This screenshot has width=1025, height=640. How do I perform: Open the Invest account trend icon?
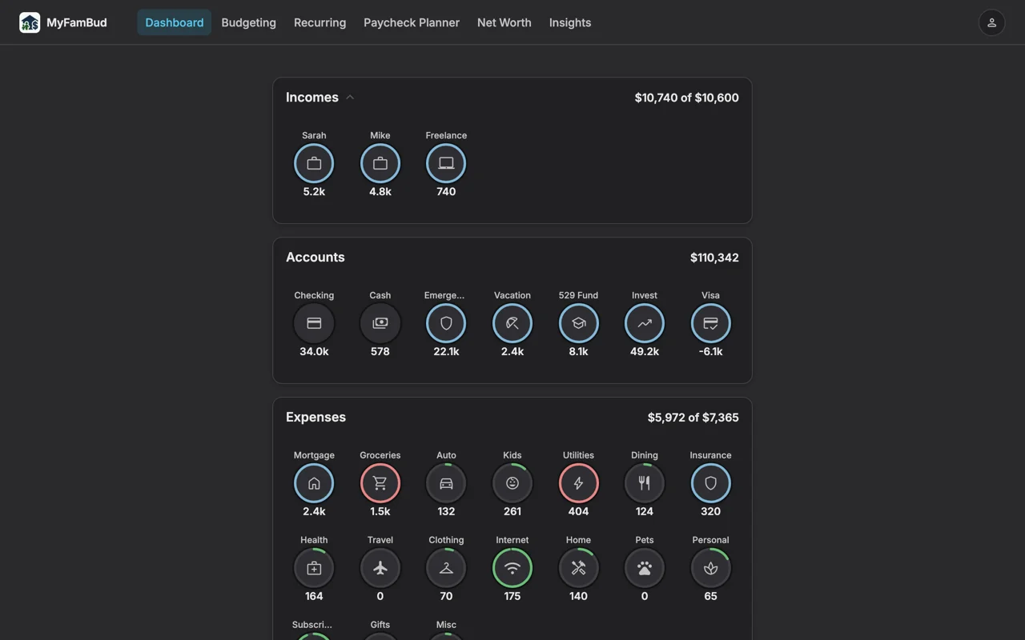pos(645,323)
